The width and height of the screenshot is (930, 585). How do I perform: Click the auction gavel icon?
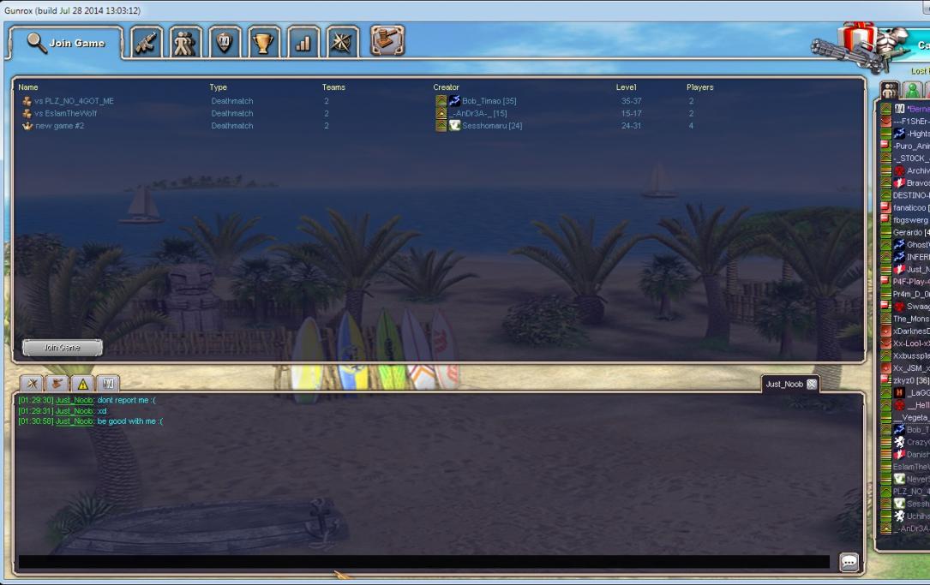pyautogui.click(x=387, y=41)
